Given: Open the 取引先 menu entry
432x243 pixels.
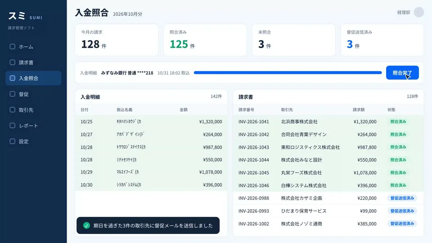Looking at the screenshot, I should pos(33,110).
